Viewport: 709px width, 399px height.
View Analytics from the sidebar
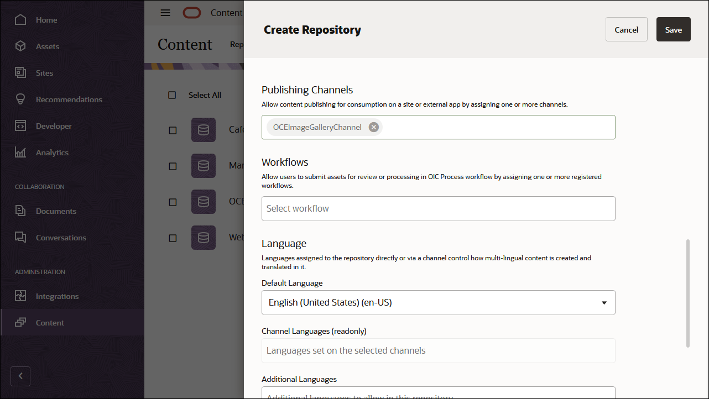coord(52,152)
